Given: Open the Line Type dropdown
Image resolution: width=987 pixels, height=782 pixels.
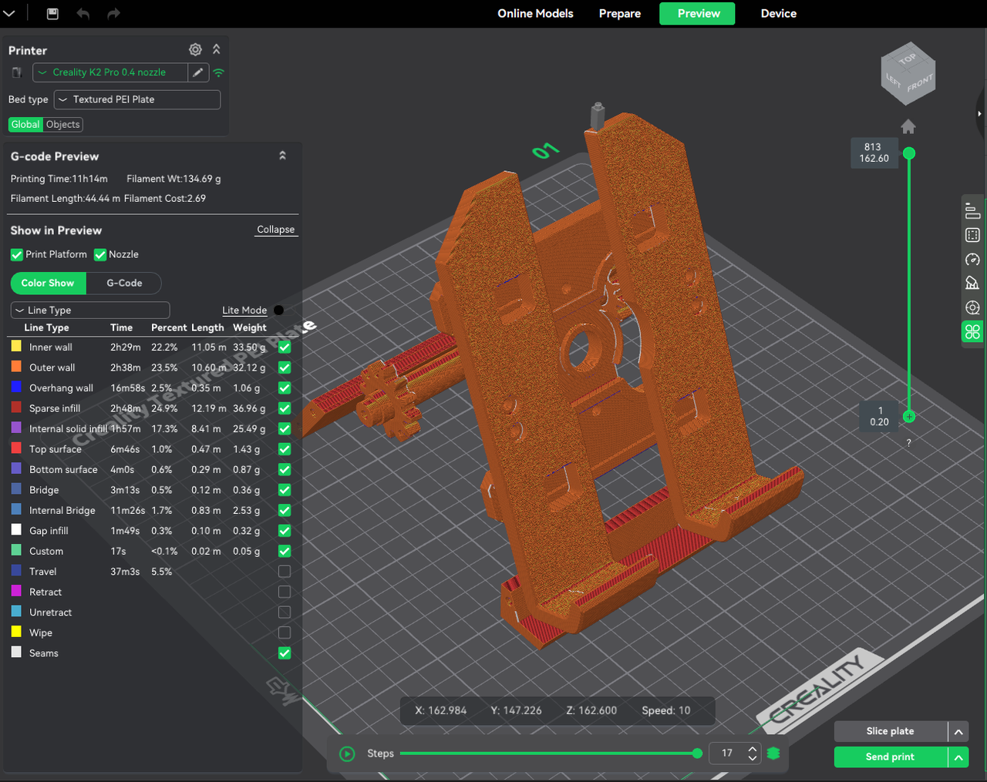Looking at the screenshot, I should click(x=90, y=310).
